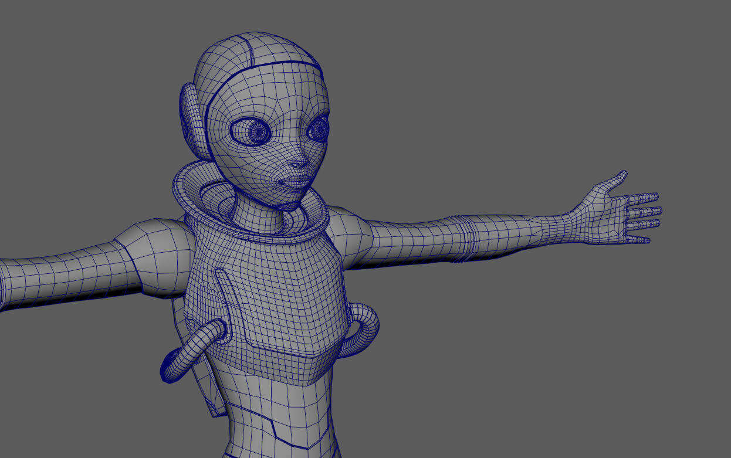Screen dimensions: 731x458
Task: Select the partially hidden eye on the face
Action: pyautogui.click(x=319, y=128)
